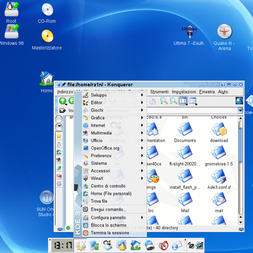Open the kde3.conf.d folder

pos(219,179)
